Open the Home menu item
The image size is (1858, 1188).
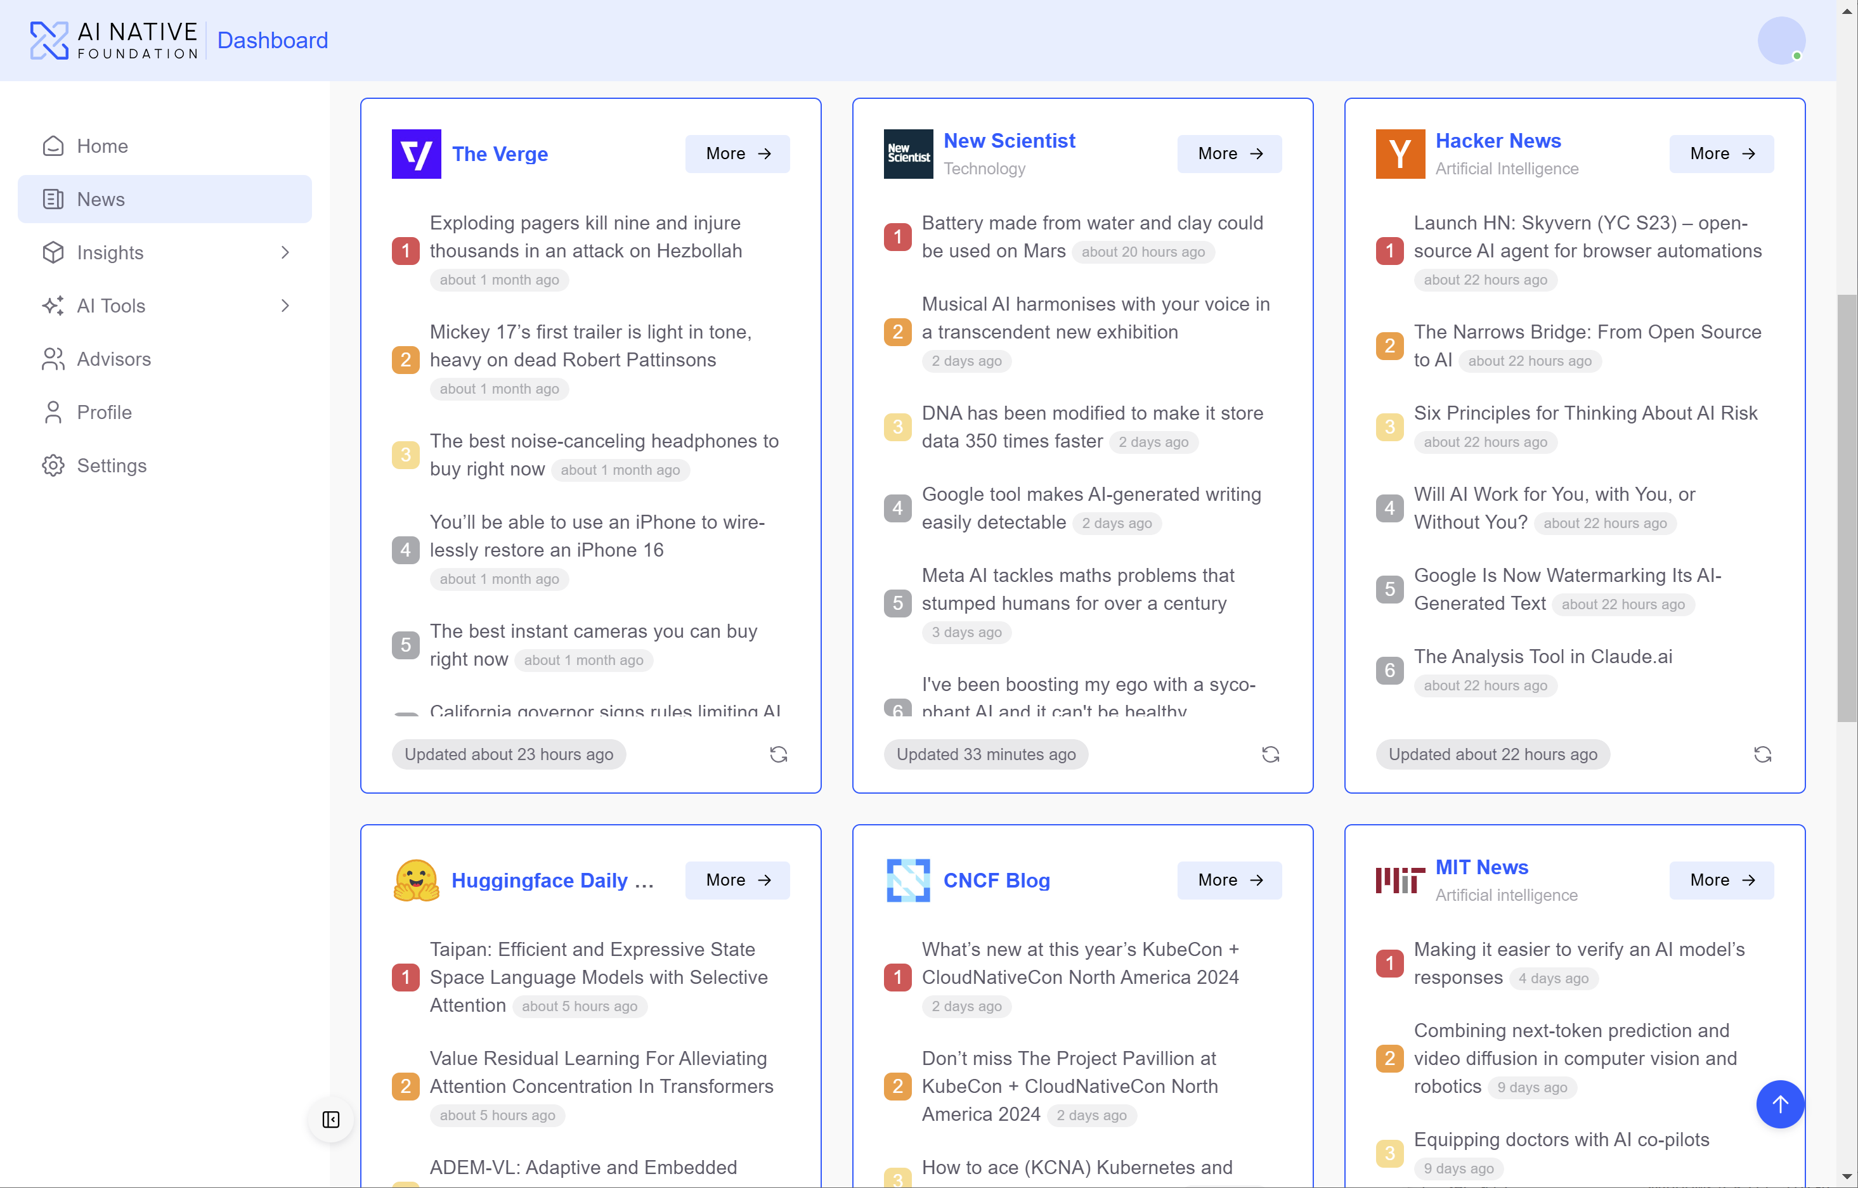click(x=102, y=146)
